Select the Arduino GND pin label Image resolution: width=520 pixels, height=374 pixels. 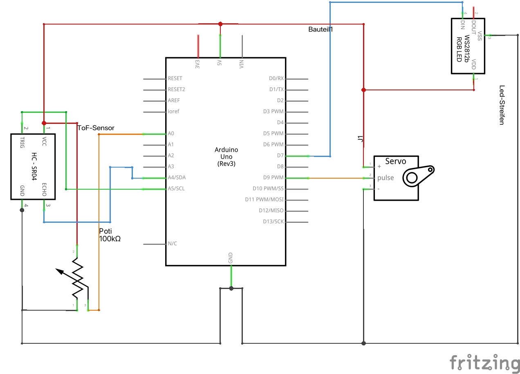point(231,258)
